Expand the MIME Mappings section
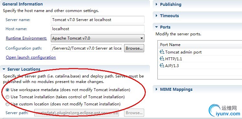 pyautogui.click(x=156, y=89)
